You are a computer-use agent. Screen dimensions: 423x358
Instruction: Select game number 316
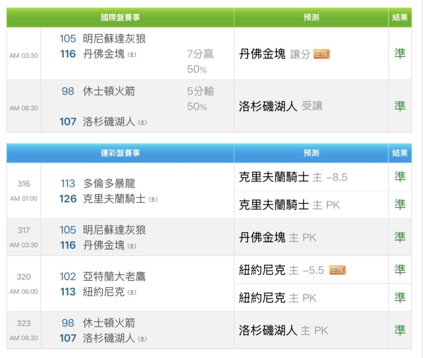tap(23, 184)
